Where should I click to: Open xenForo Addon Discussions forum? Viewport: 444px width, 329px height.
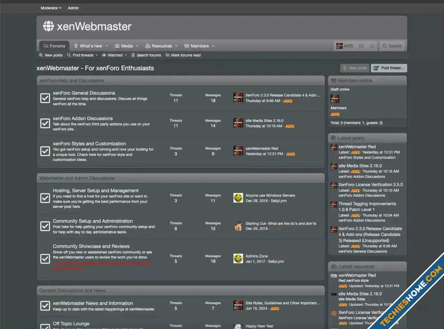83,118
